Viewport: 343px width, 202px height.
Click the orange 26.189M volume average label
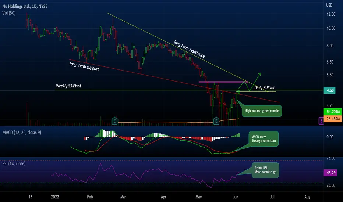[x=332, y=119]
